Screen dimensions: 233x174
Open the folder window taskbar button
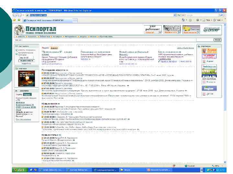point(132,170)
